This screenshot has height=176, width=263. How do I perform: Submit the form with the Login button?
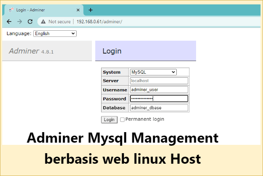[x=109, y=120]
